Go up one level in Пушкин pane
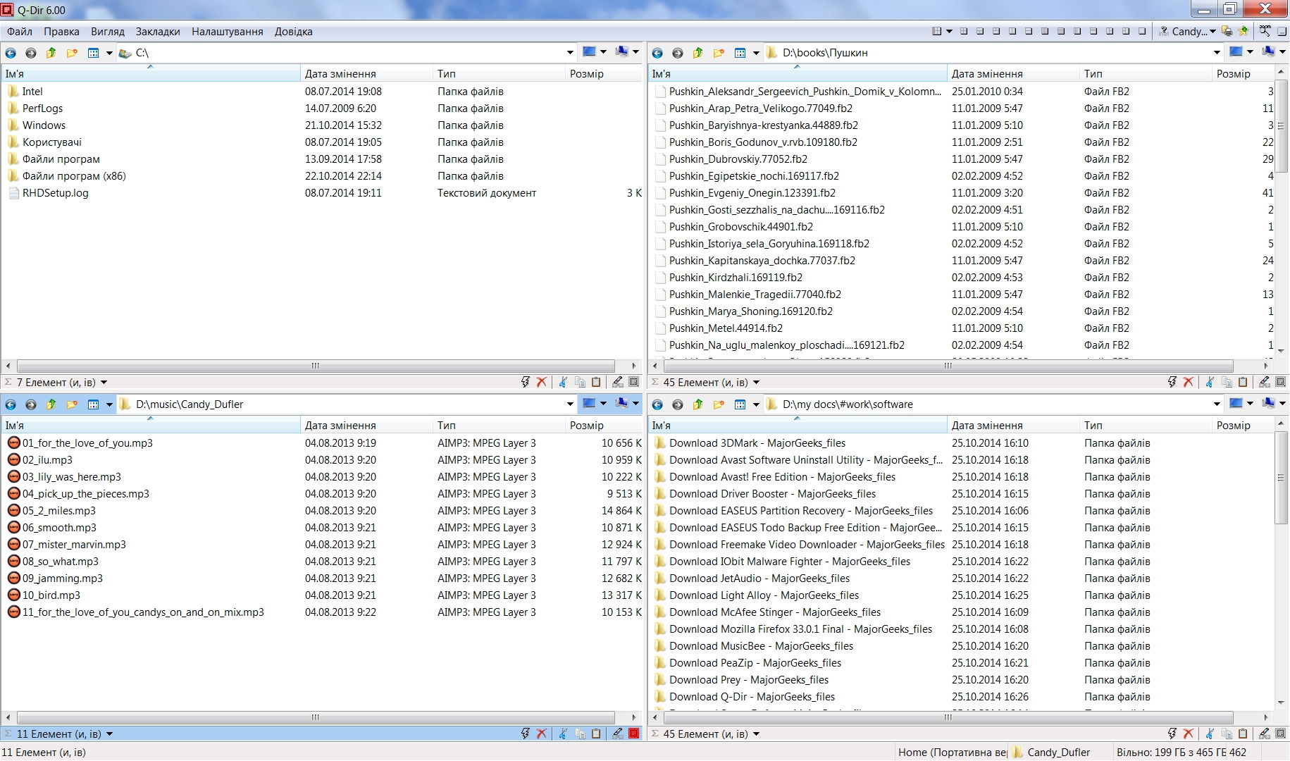Viewport: 1290px width, 761px height. 697,53
